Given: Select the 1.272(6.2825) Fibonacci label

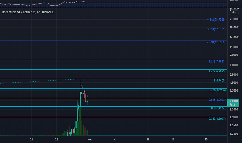Looking at the screenshot, I should coord(217,71).
